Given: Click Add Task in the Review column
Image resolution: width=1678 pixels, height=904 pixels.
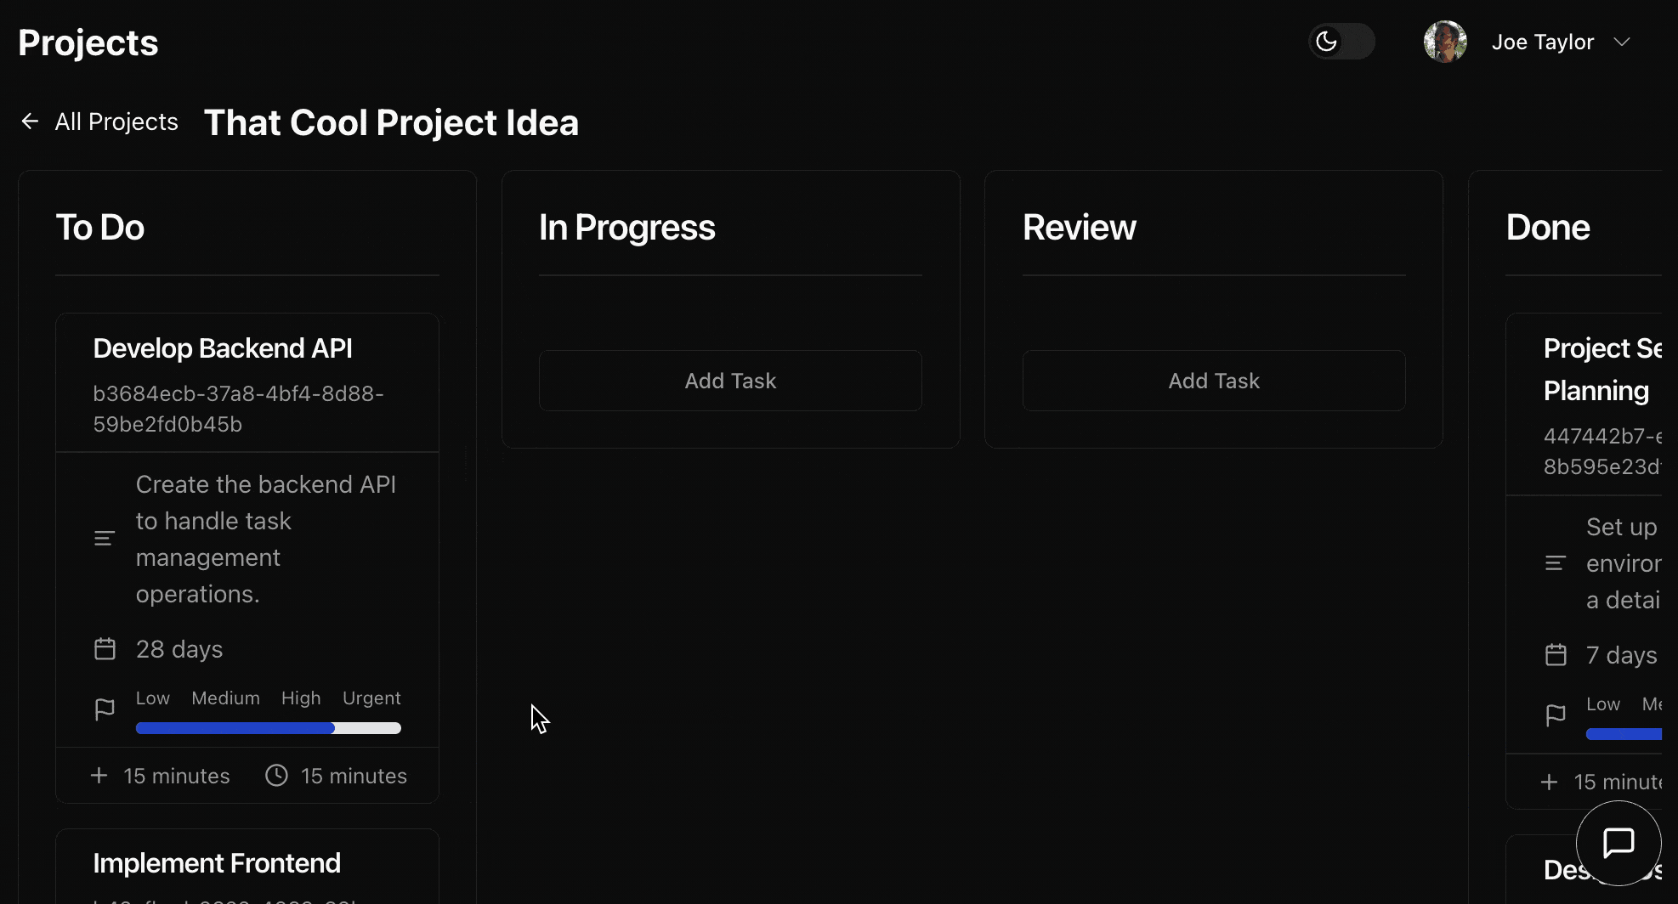Looking at the screenshot, I should click(1213, 380).
